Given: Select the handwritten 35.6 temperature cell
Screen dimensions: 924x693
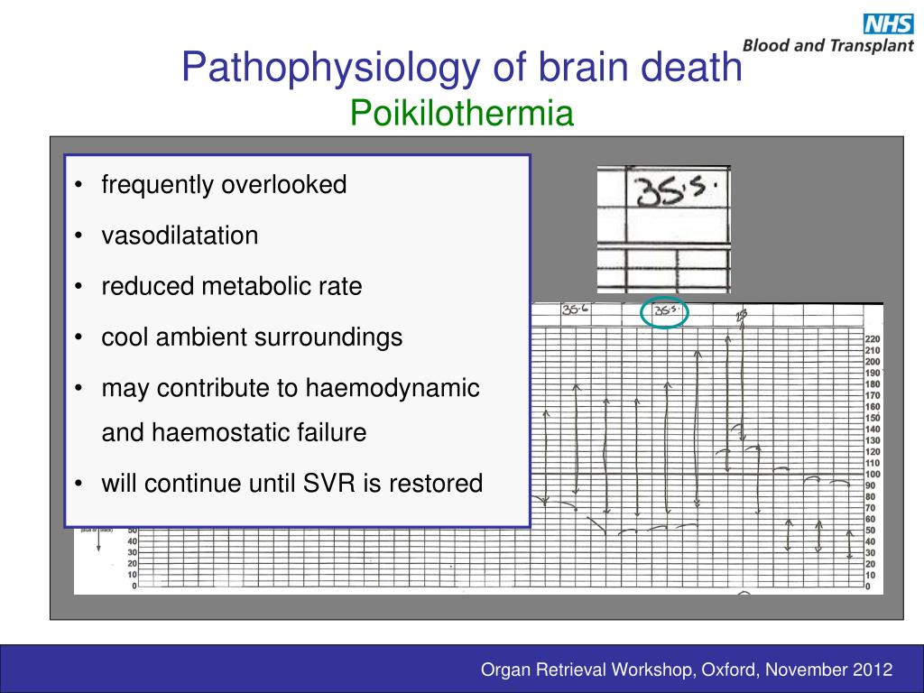Looking at the screenshot, I should point(576,310).
